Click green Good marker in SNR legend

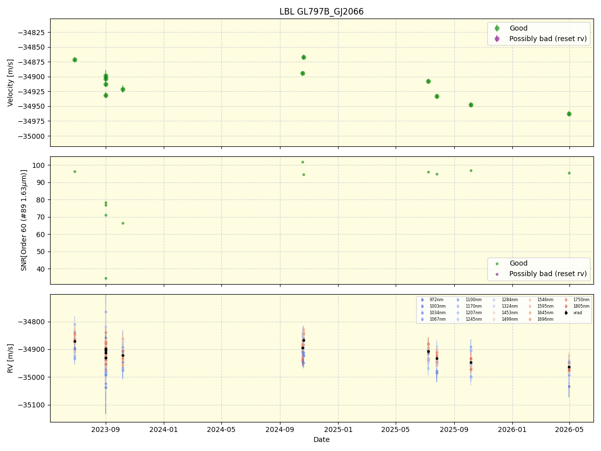coord(497,264)
